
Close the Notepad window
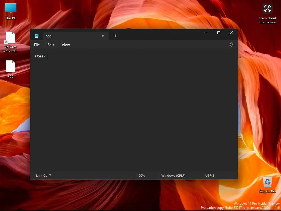point(231,33)
